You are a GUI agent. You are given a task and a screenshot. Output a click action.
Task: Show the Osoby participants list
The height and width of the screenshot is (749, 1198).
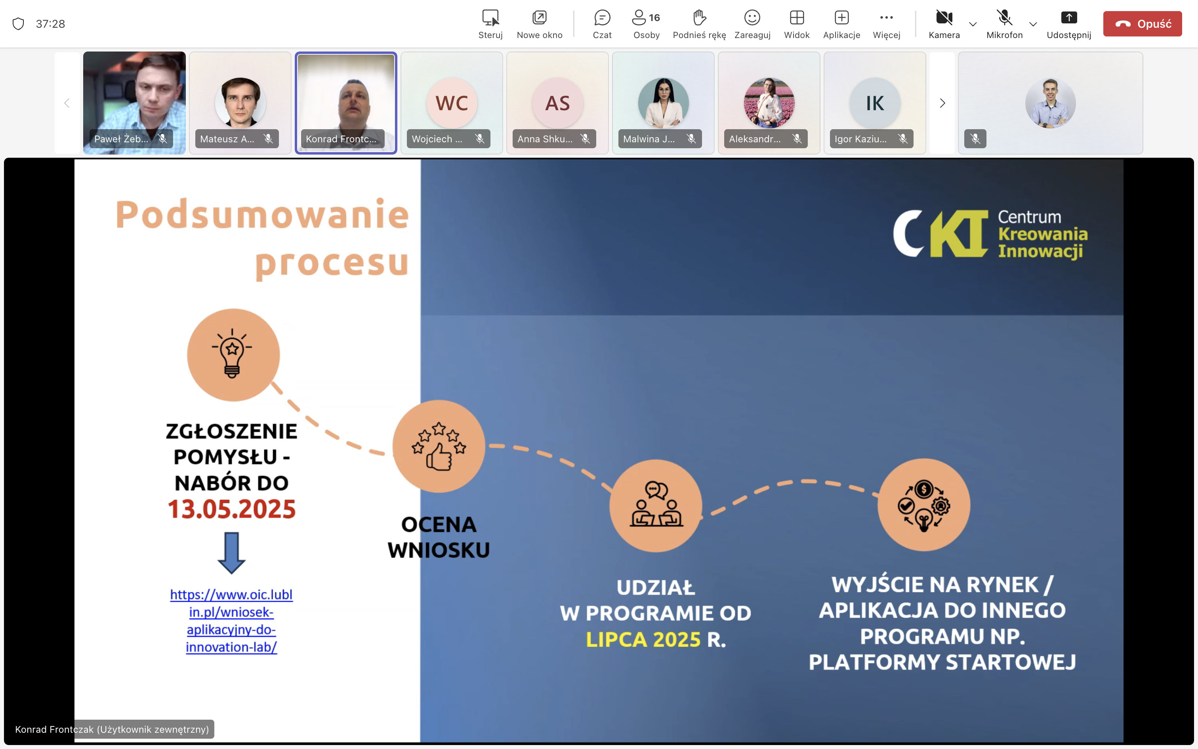tap(646, 24)
